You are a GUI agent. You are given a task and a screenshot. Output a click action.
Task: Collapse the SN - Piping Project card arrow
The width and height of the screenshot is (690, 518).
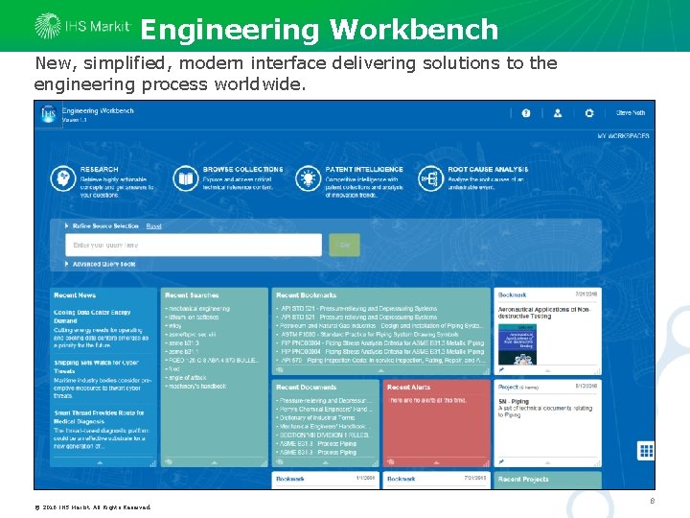tap(547, 463)
